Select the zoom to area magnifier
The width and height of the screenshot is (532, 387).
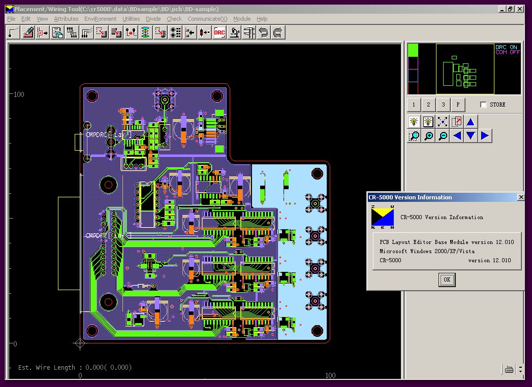[x=414, y=136]
